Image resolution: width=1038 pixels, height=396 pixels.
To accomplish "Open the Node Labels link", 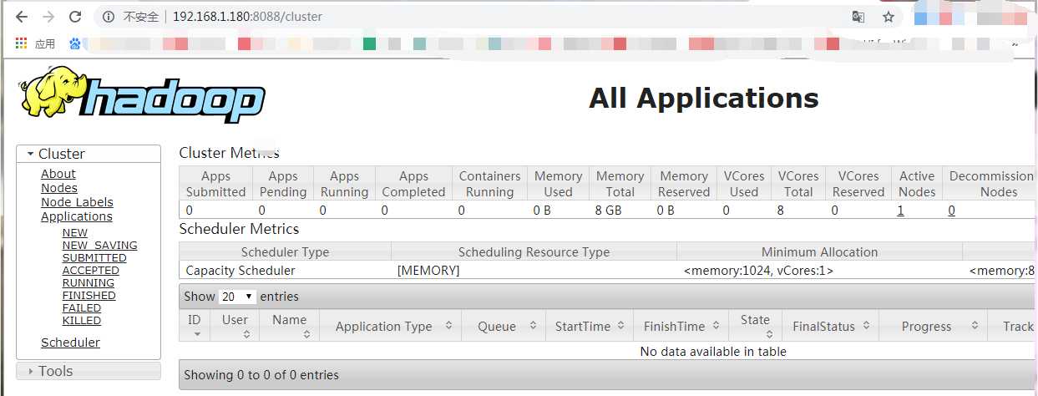I will 77,202.
